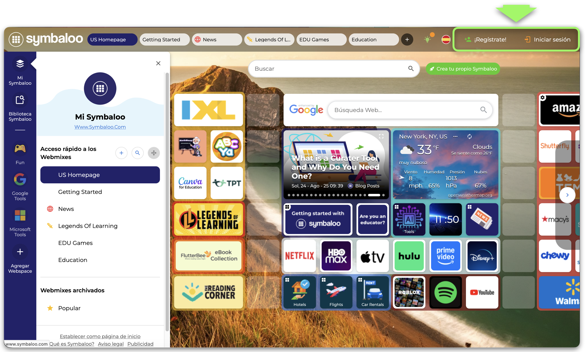Switch to the News tab
The width and height of the screenshot is (585, 352).
[217, 40]
